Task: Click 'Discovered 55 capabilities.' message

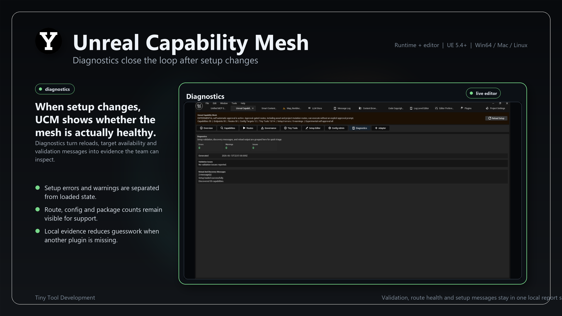Action: tap(211, 181)
